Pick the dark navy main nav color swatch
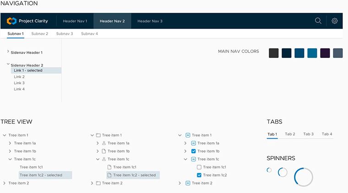 (x=287, y=53)
